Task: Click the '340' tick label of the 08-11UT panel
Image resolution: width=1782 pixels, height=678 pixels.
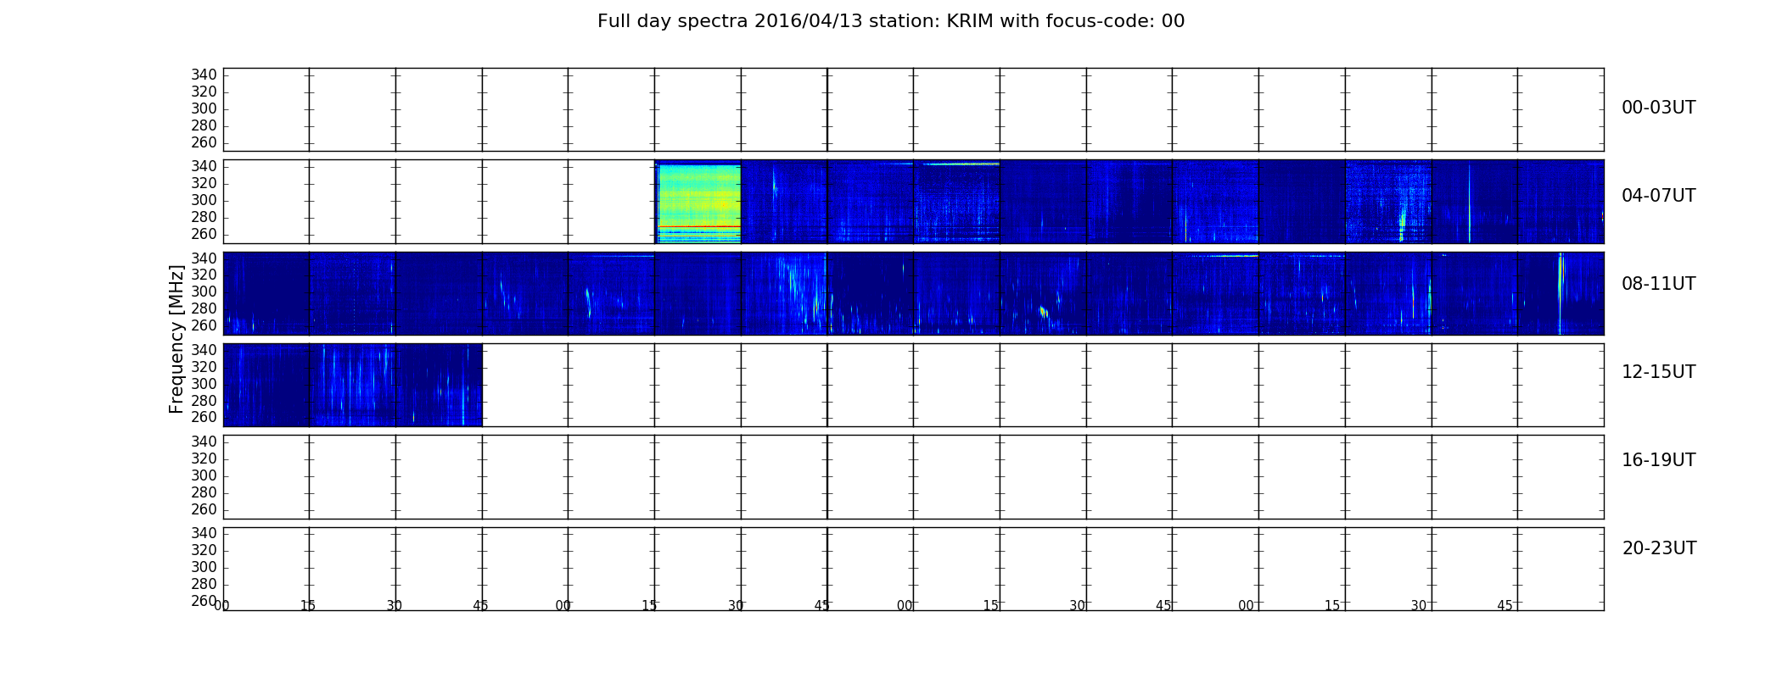Action: [204, 258]
